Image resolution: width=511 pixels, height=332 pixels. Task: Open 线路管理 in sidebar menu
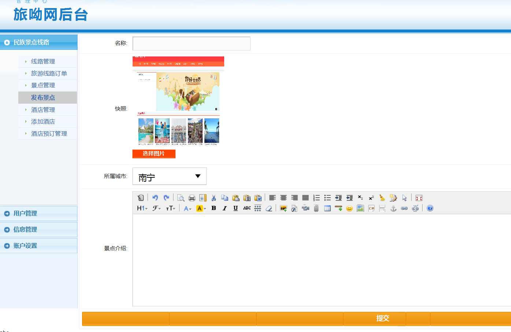pos(43,61)
